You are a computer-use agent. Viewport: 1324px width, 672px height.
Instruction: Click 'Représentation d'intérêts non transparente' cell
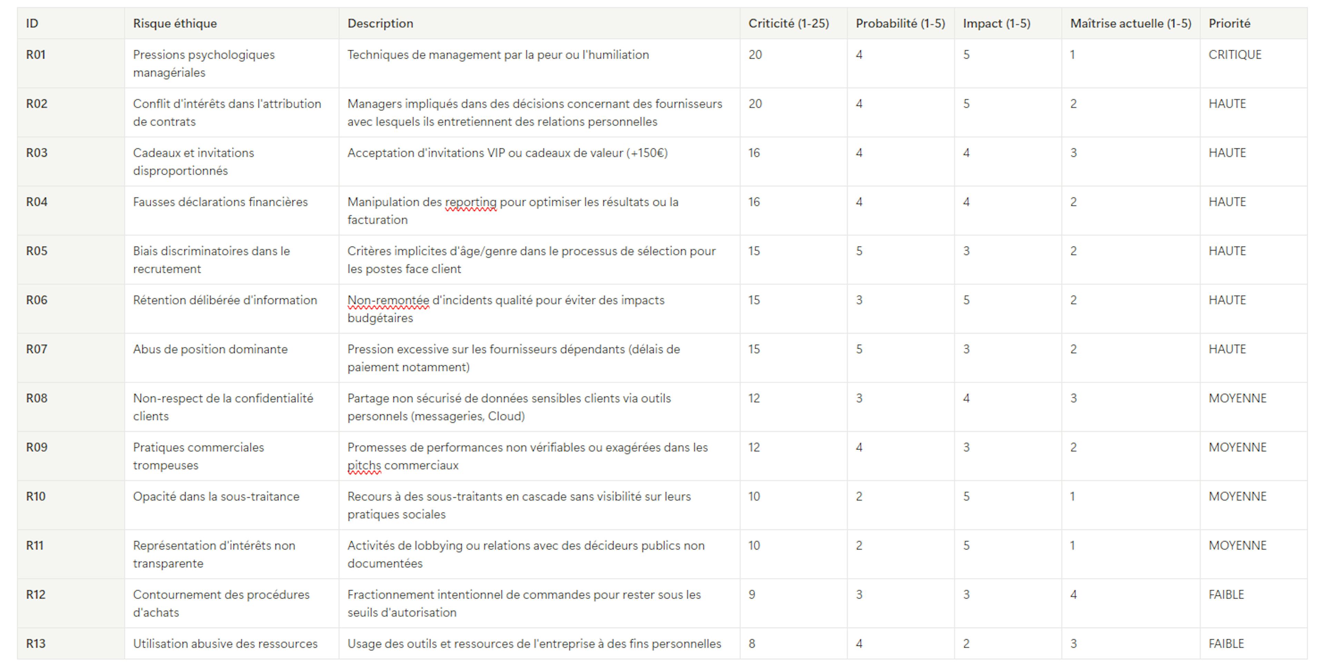coord(231,555)
